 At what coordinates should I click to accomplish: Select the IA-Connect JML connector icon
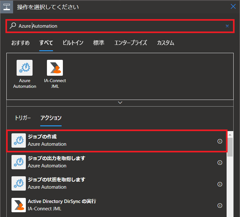[55, 68]
